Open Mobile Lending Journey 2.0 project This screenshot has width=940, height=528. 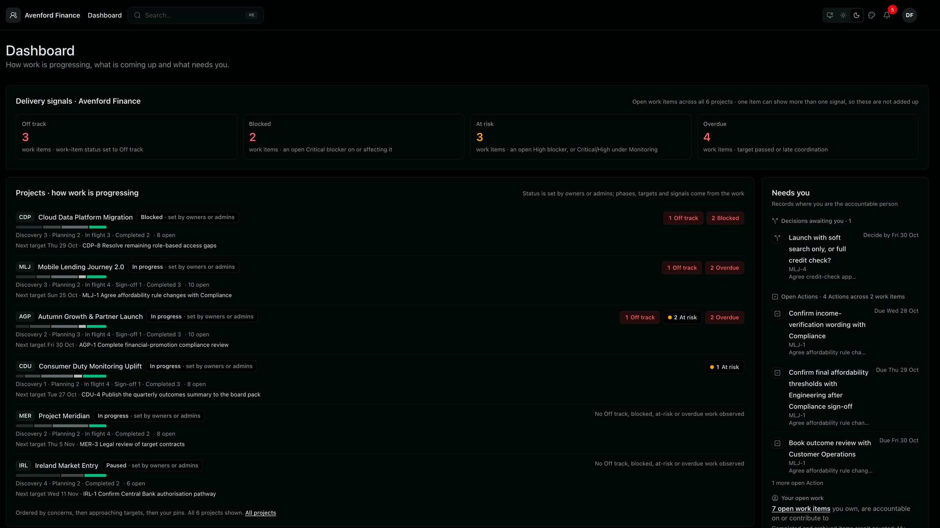click(81, 267)
